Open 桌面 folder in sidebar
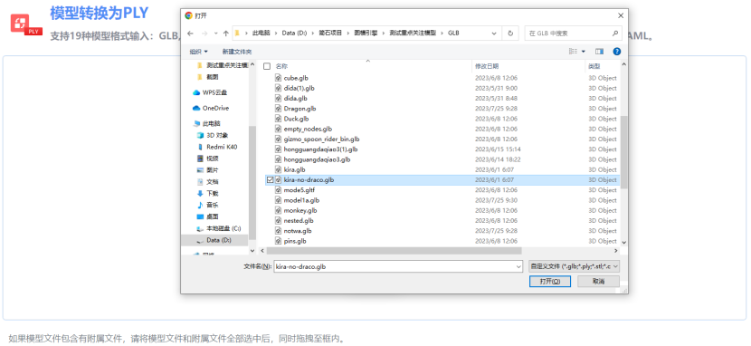Image resolution: width=751 pixels, height=346 pixels. (208, 216)
